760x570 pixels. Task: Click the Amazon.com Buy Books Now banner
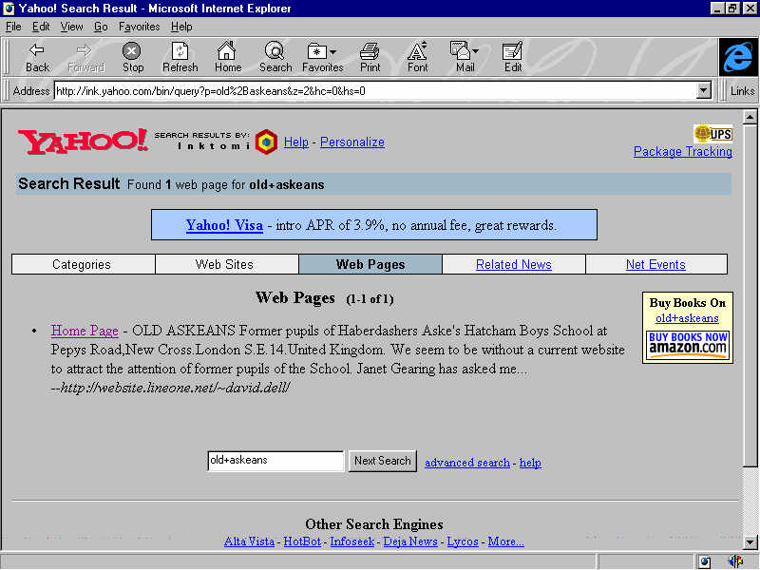[x=687, y=345]
